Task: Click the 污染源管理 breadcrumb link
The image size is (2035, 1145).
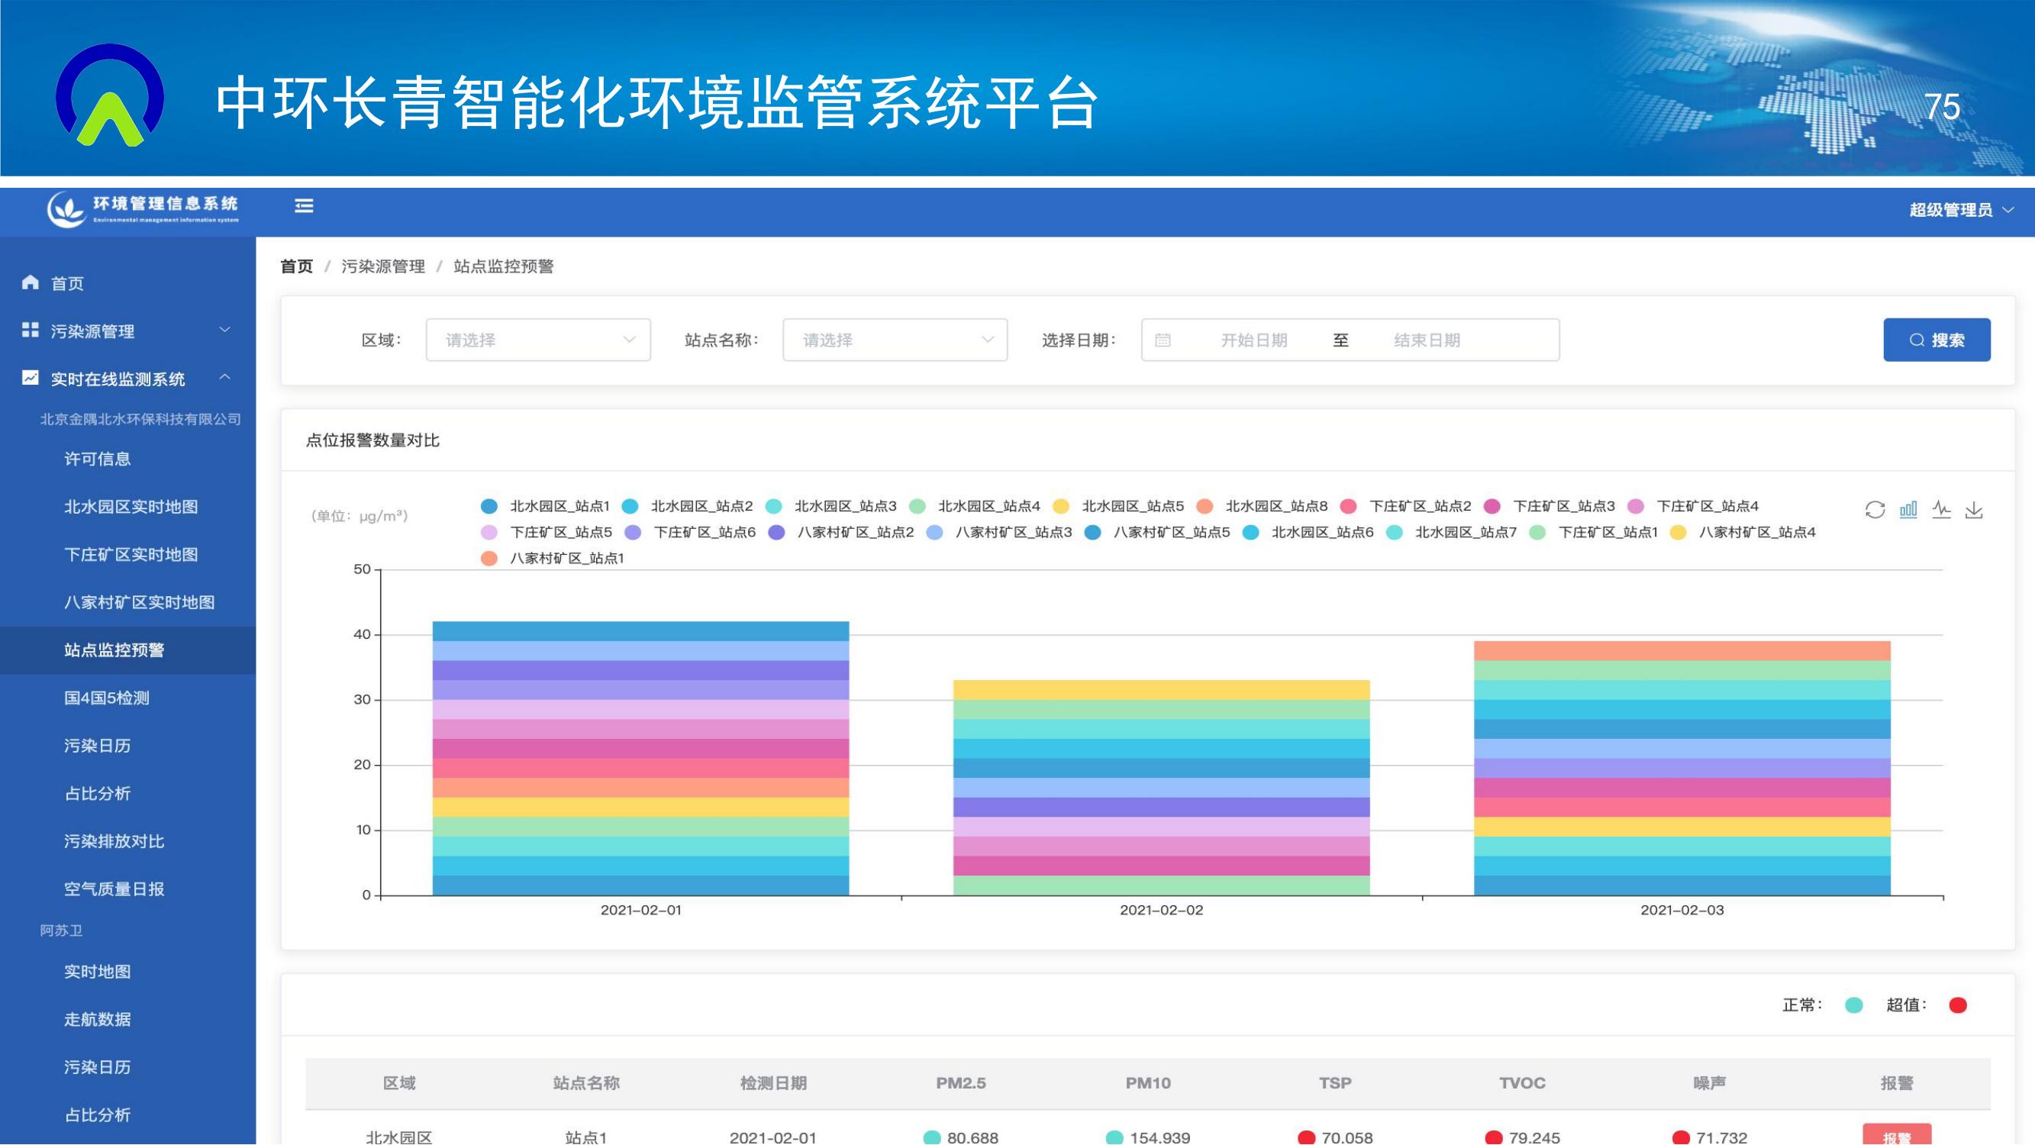Action: point(383,266)
